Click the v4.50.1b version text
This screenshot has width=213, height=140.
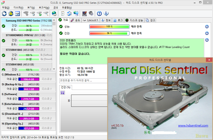pyautogui.click(x=117, y=126)
